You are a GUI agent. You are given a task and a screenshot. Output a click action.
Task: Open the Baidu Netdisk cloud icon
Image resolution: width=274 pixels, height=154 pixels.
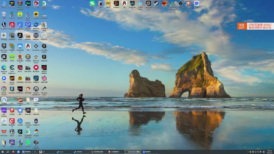point(4,121)
